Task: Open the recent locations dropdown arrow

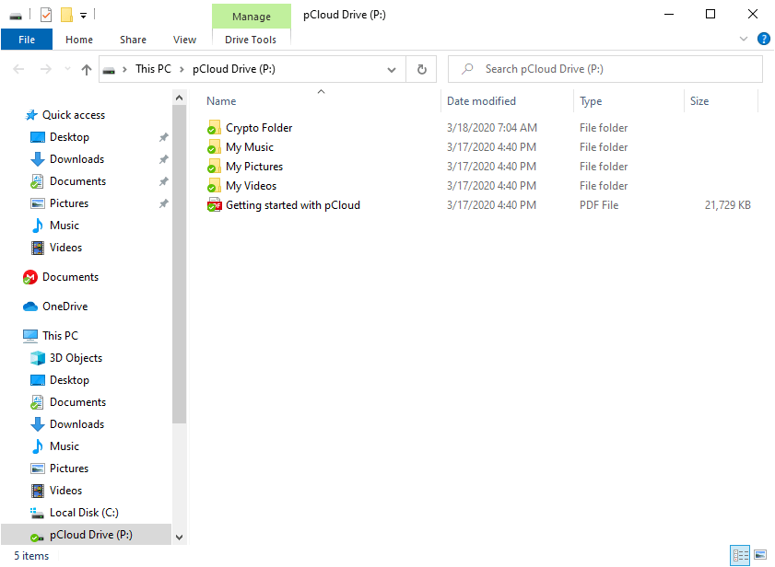Action: click(67, 69)
